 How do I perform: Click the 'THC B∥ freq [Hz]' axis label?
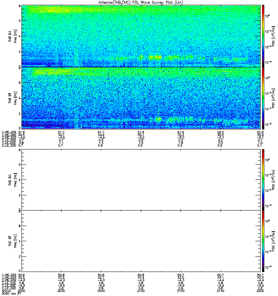click(13, 241)
